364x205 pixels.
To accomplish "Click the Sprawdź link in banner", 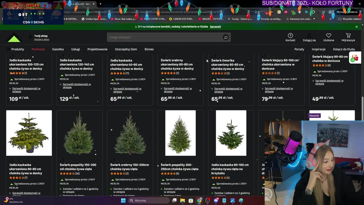I will tap(215, 26).
